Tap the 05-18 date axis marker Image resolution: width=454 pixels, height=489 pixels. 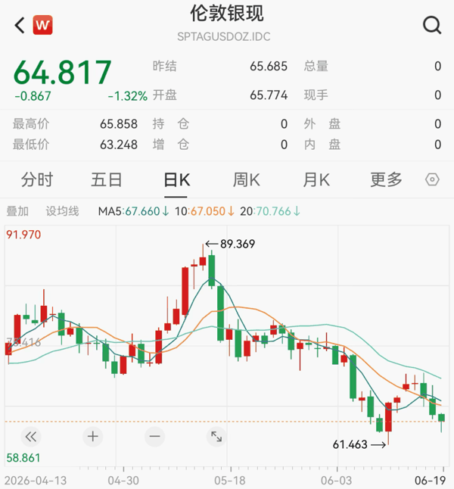click(230, 481)
